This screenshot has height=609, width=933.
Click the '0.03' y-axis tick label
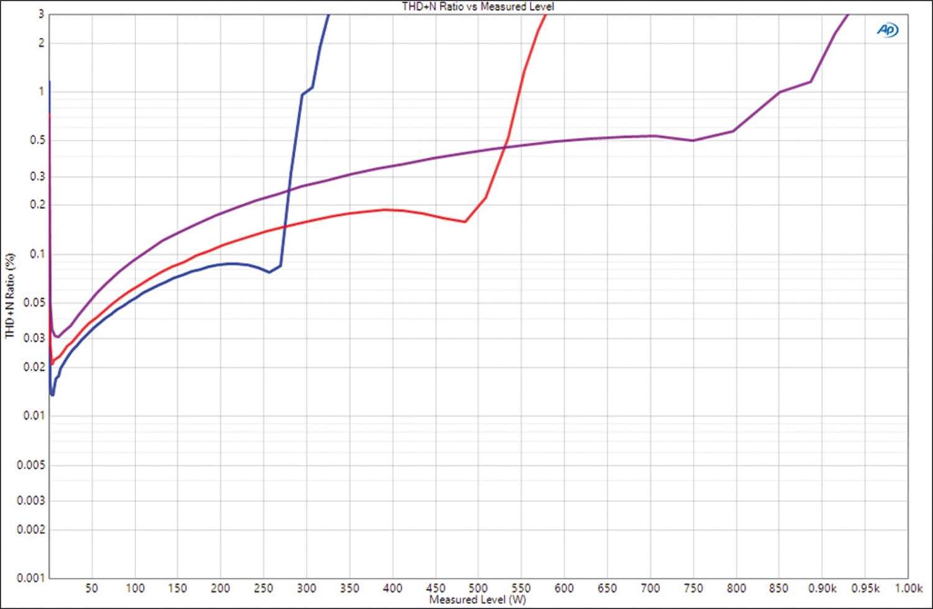(34, 338)
